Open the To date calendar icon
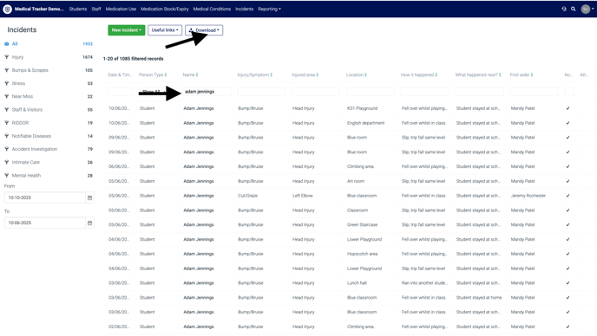The width and height of the screenshot is (597, 336). [x=90, y=223]
